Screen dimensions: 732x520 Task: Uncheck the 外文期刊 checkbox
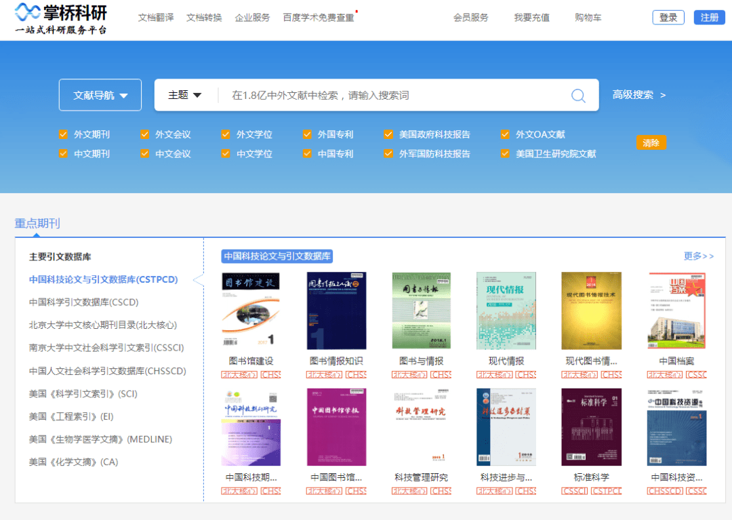[64, 134]
